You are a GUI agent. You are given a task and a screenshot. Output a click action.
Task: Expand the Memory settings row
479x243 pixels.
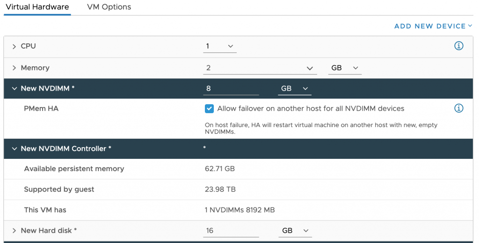[x=14, y=68]
